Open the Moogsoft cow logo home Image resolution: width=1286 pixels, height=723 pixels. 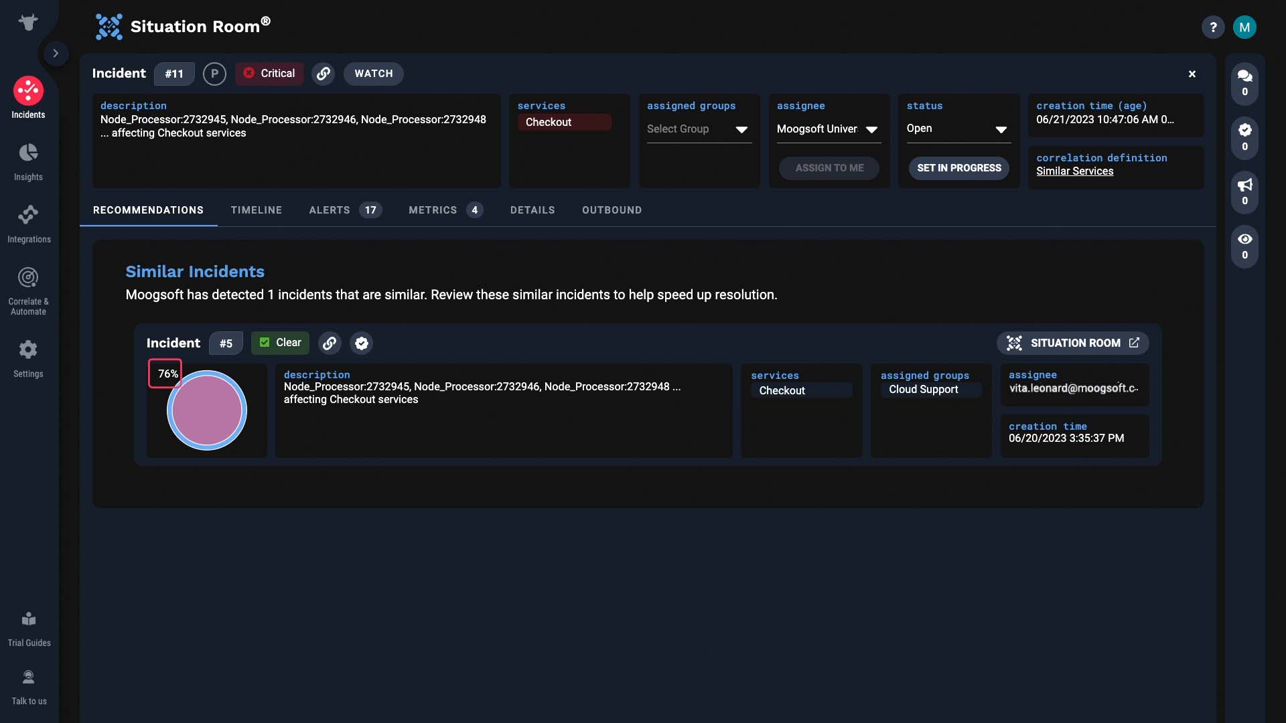(28, 23)
